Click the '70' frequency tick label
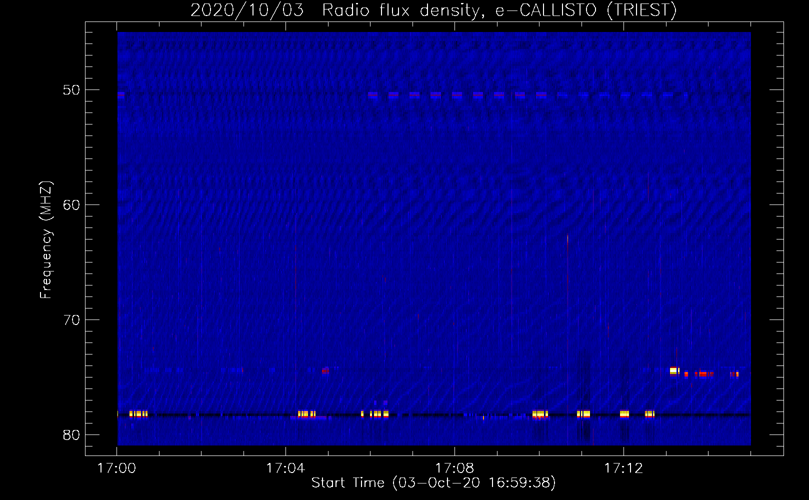 (x=71, y=320)
